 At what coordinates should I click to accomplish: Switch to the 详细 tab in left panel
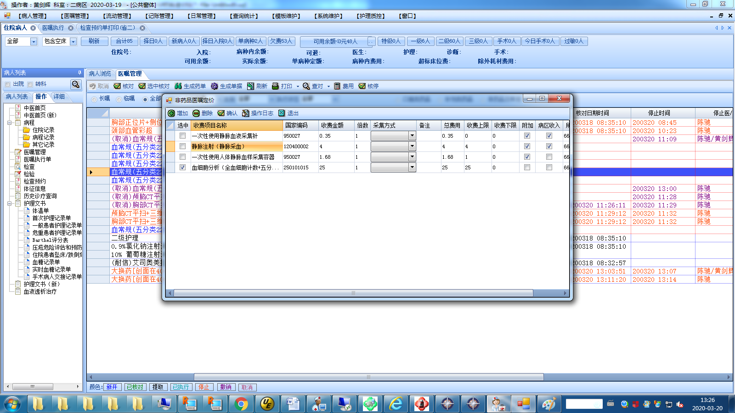59,97
